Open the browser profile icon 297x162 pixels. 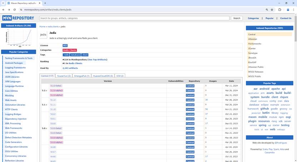click(x=288, y=10)
